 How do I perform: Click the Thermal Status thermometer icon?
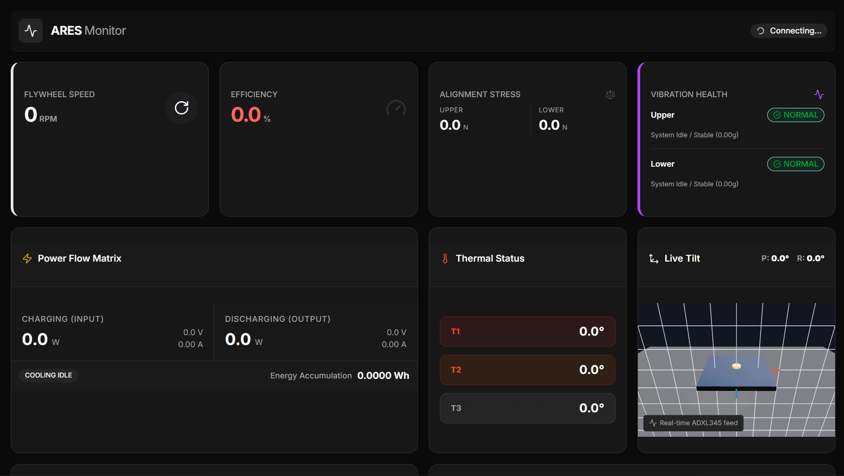tap(445, 259)
